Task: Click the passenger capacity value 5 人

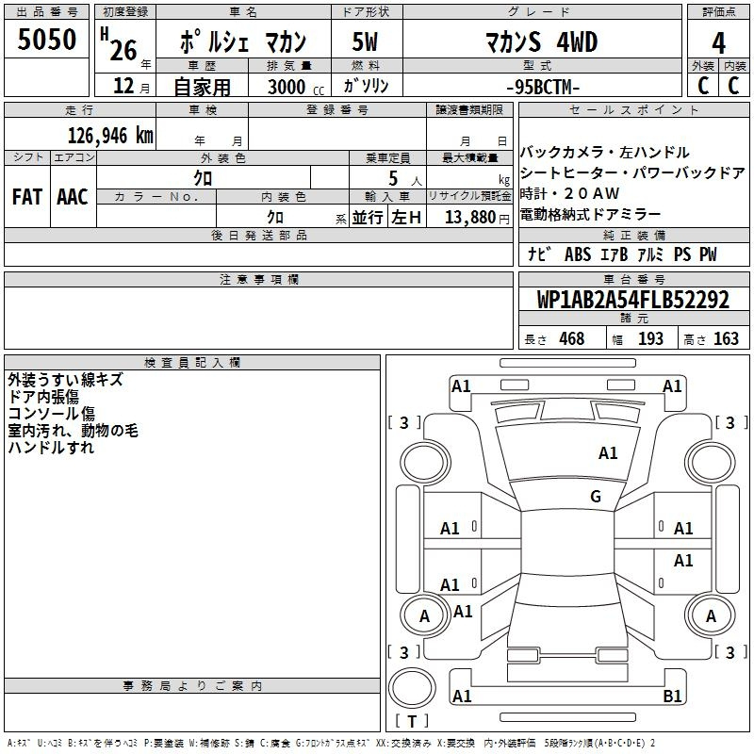Action: pyautogui.click(x=405, y=179)
